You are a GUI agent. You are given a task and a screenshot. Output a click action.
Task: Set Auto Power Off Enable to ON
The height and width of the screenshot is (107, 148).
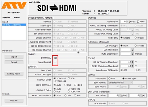135,70
